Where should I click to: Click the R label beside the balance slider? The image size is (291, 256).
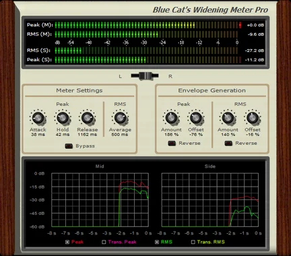[x=170, y=77]
